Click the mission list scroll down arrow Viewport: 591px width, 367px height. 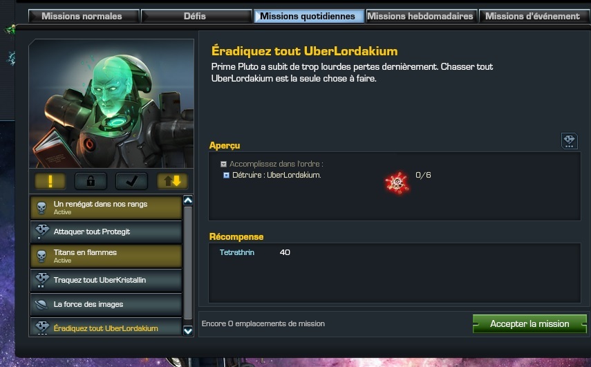click(x=188, y=331)
